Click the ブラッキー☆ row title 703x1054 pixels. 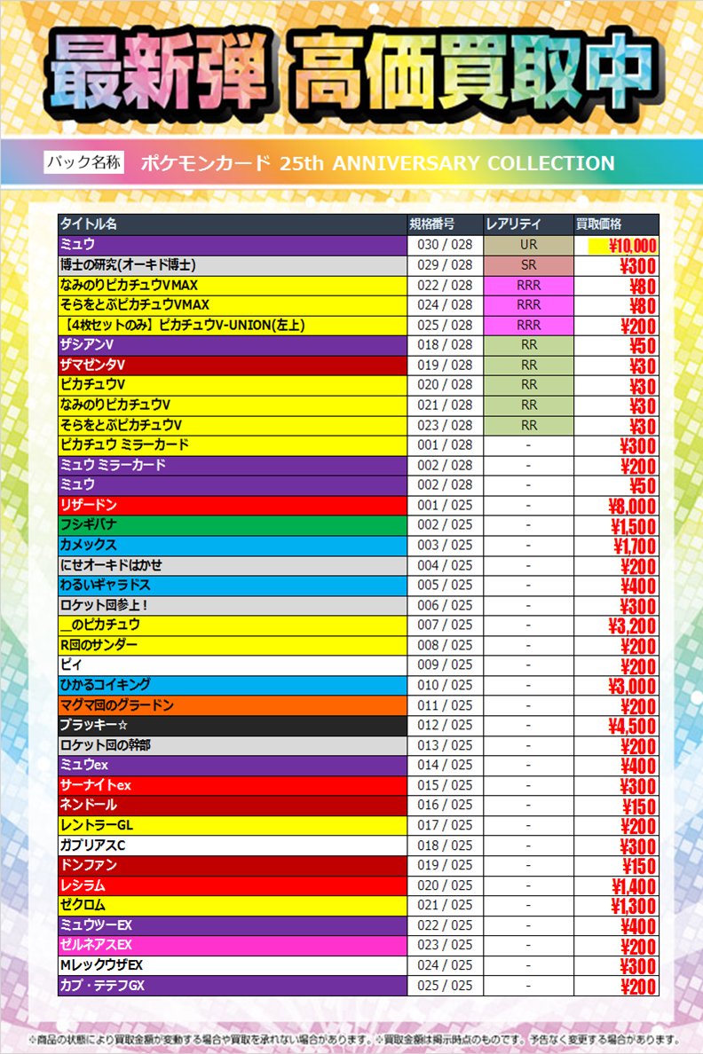tap(232, 725)
